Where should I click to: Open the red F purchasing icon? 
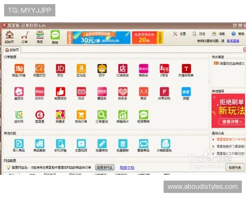click(x=164, y=92)
